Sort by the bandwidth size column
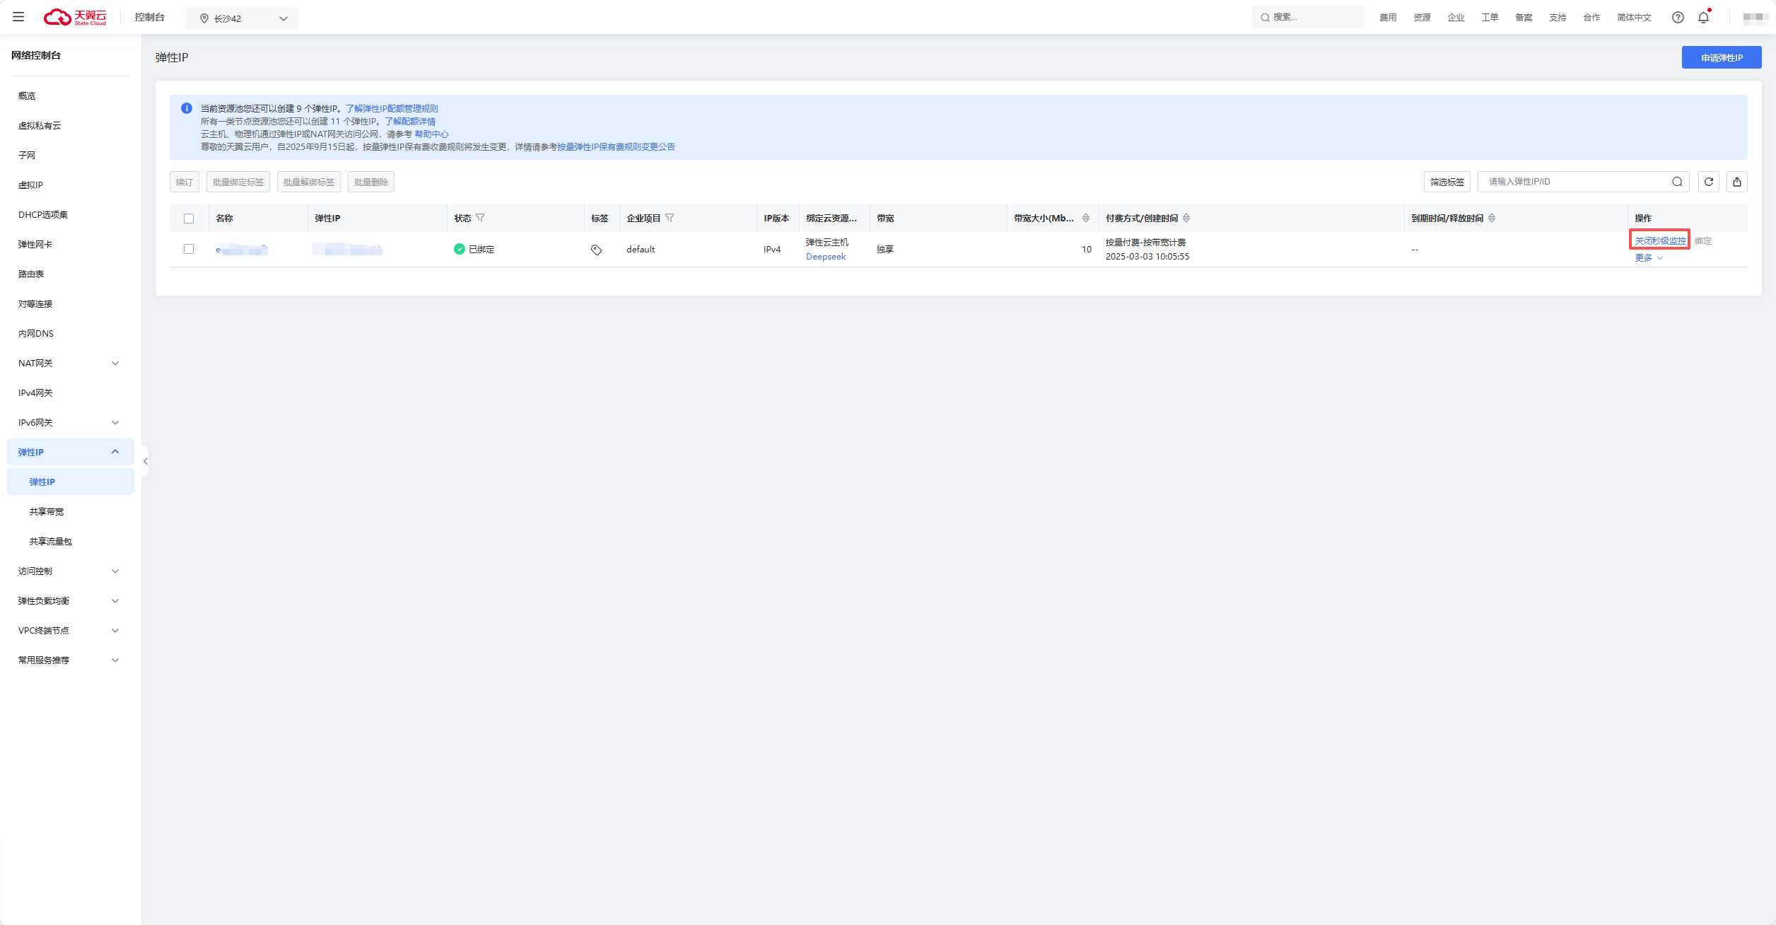 click(x=1086, y=218)
